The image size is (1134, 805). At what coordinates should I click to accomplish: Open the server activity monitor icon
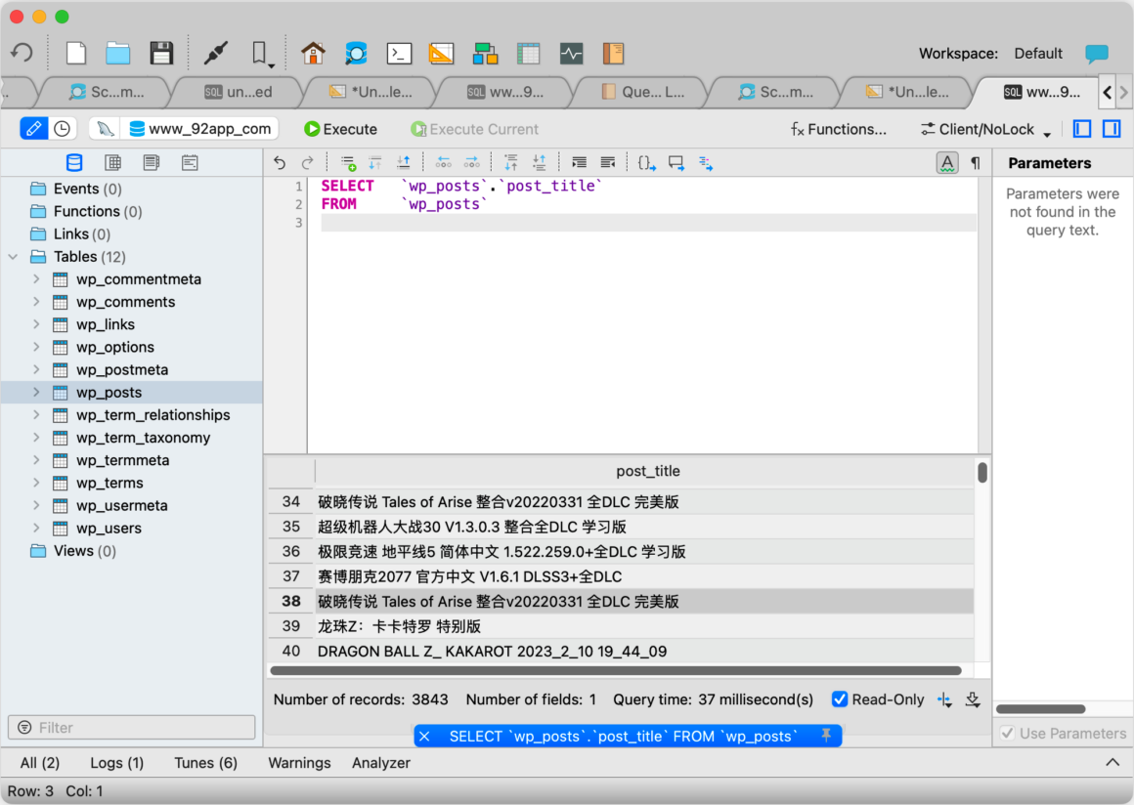tap(571, 53)
